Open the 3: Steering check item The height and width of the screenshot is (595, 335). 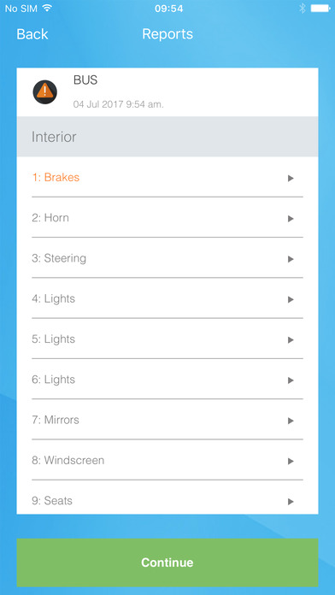(167, 258)
